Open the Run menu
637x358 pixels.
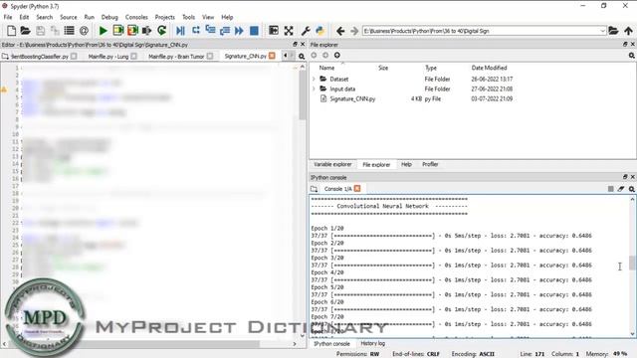pyautogui.click(x=89, y=17)
